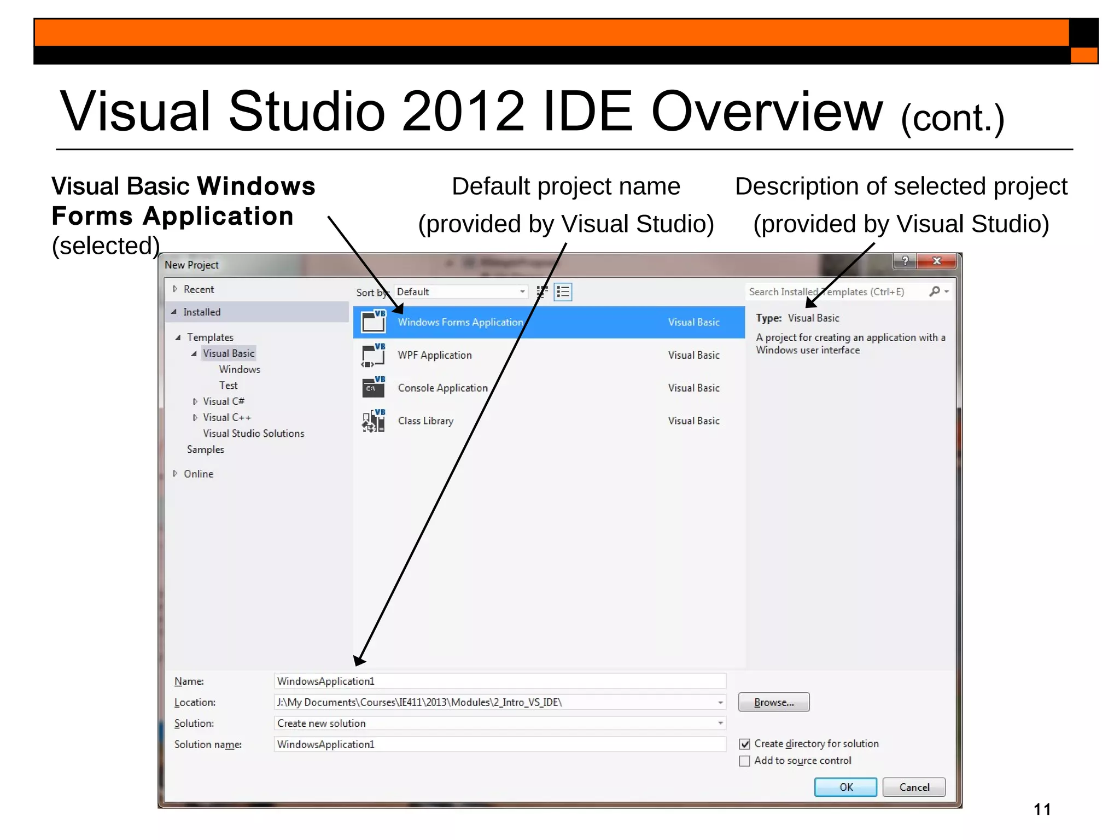Click the Solution name input field
The image size is (1120, 840).
[x=500, y=744]
